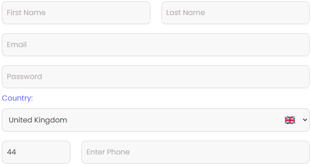The height and width of the screenshot is (165, 311).
Task: Select the Password input box
Action: [x=155, y=77]
